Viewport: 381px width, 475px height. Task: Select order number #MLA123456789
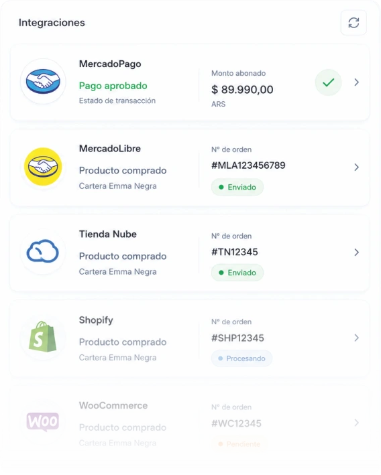coord(248,165)
